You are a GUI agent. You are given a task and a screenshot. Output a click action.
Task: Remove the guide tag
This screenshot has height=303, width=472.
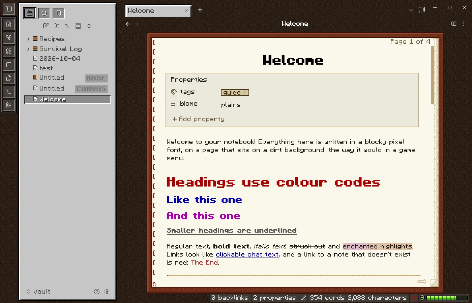pyautogui.click(x=244, y=93)
